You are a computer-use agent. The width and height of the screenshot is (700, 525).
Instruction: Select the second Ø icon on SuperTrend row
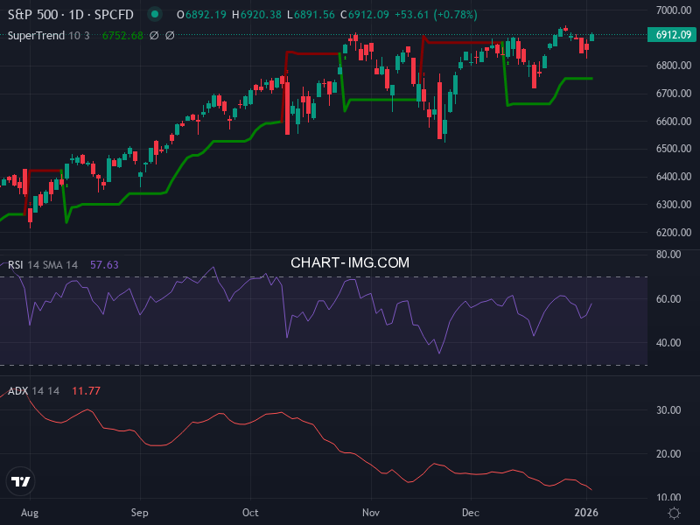tap(171, 36)
